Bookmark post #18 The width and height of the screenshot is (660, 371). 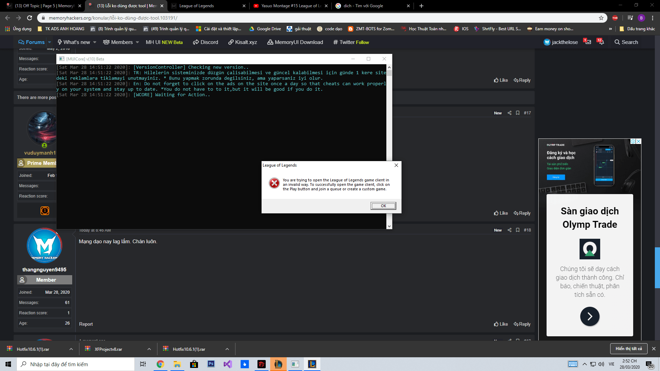(518, 230)
